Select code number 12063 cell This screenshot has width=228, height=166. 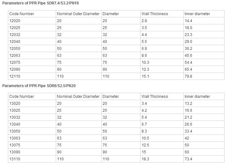tap(32, 56)
